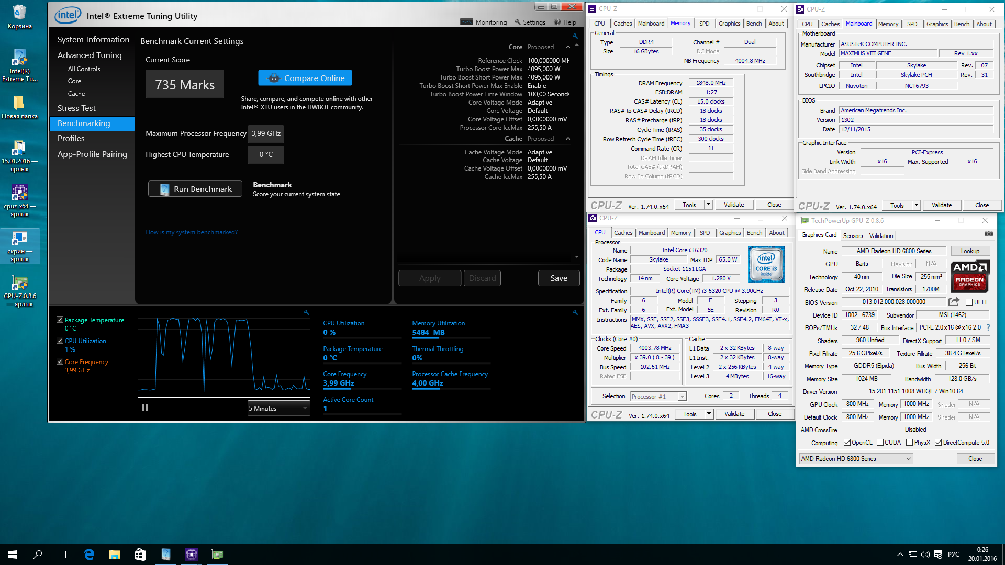Viewport: 1005px width, 565px height.
Task: Open Tools dropdown arrow in Mainboard CPU-Z window
Action: (x=916, y=205)
